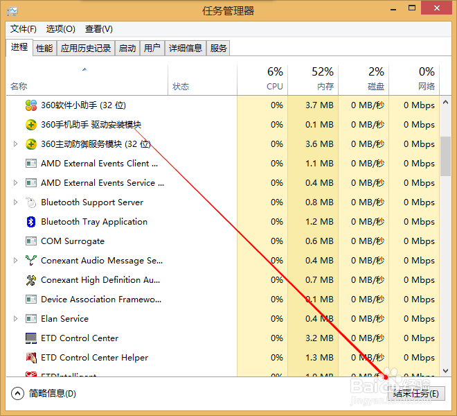Click the COM Surrogate process icon

(x=31, y=241)
